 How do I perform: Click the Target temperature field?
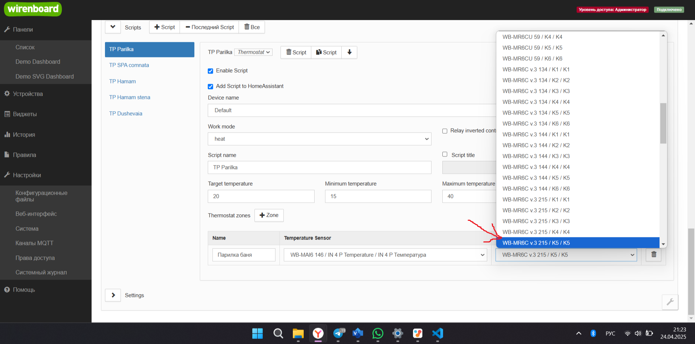(261, 196)
